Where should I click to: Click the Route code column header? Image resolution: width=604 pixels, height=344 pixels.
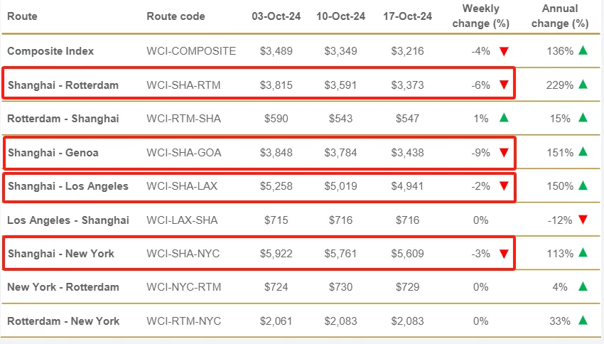(176, 16)
